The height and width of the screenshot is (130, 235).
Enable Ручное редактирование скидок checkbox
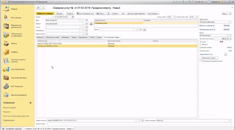201,61
